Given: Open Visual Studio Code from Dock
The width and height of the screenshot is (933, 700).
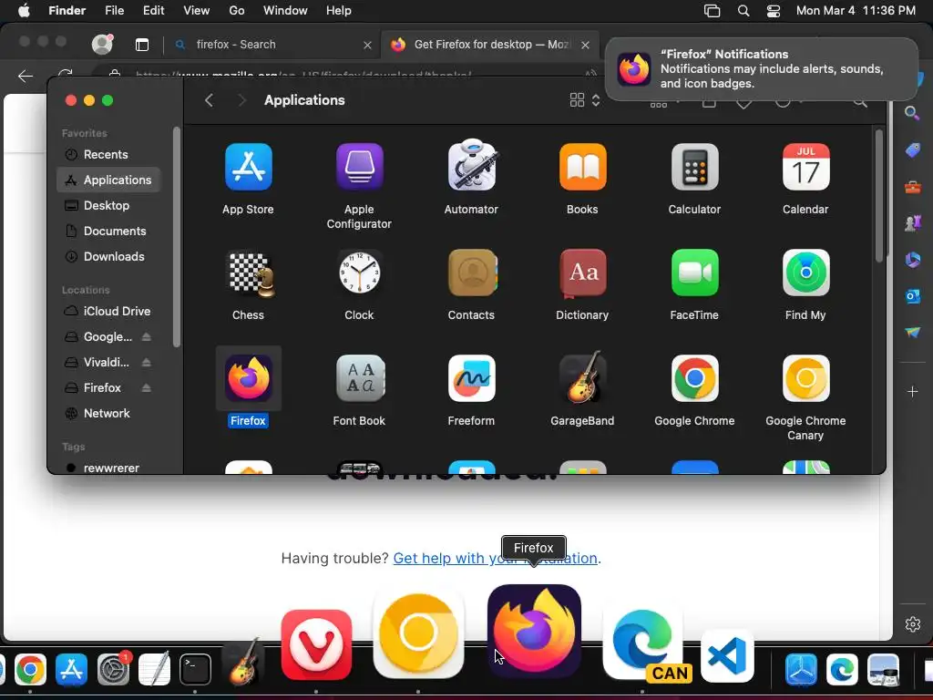Looking at the screenshot, I should pos(727,656).
